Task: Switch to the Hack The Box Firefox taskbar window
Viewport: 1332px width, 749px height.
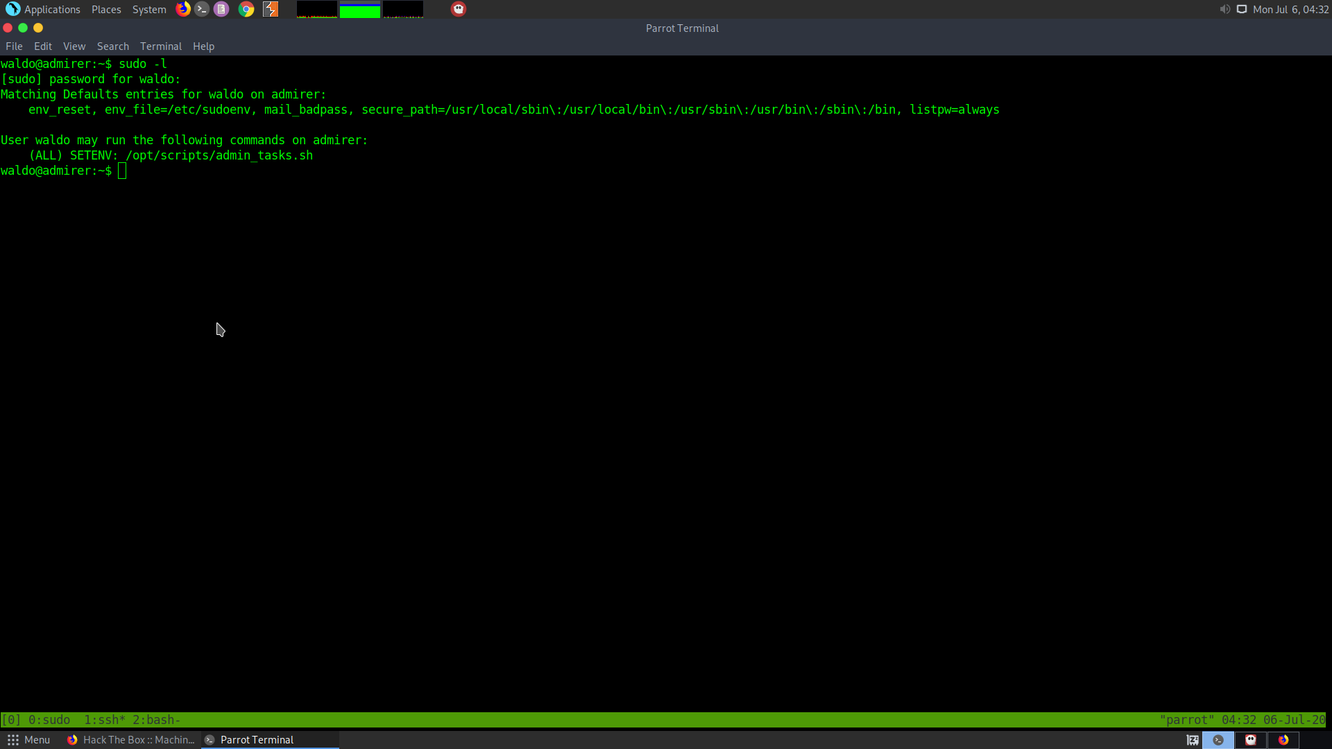Action: coord(132,740)
